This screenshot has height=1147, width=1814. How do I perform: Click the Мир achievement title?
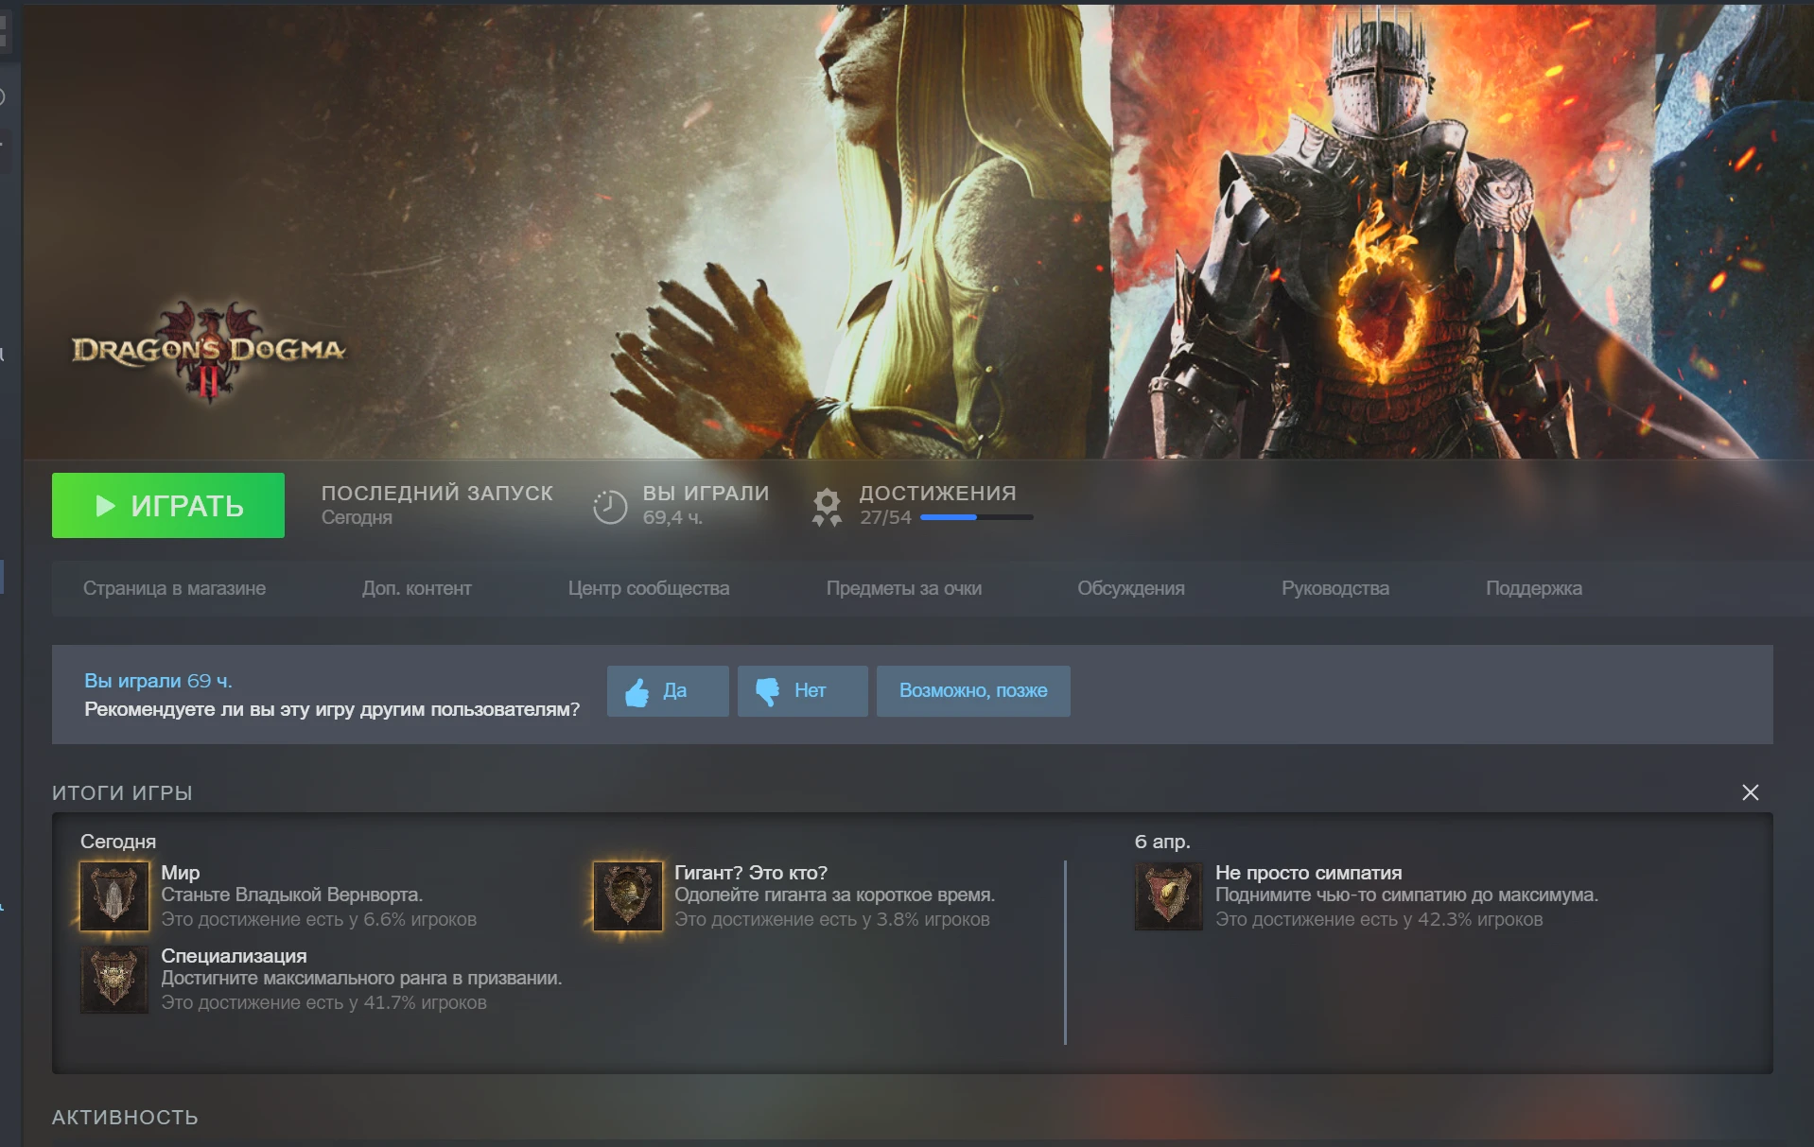point(181,873)
